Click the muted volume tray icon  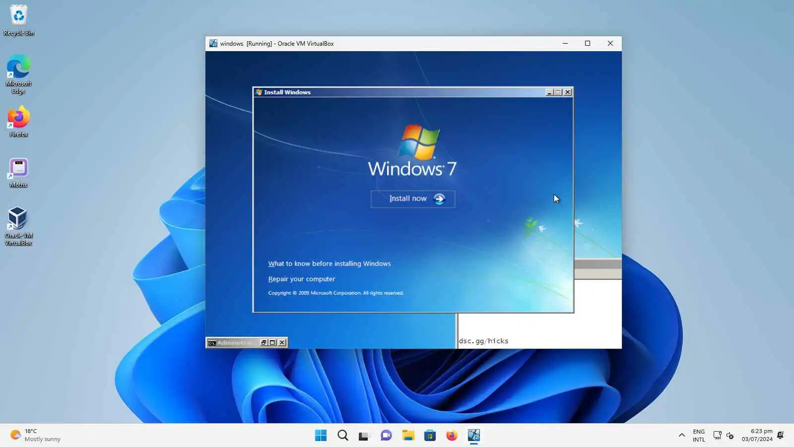730,436
